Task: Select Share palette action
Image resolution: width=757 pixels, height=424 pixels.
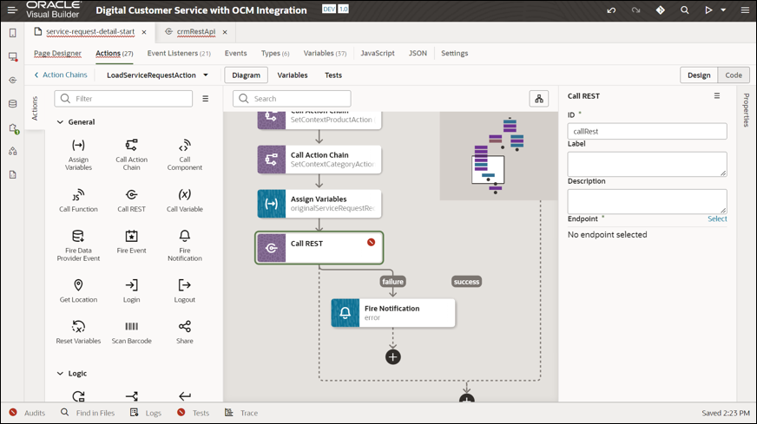Action: 184,332
